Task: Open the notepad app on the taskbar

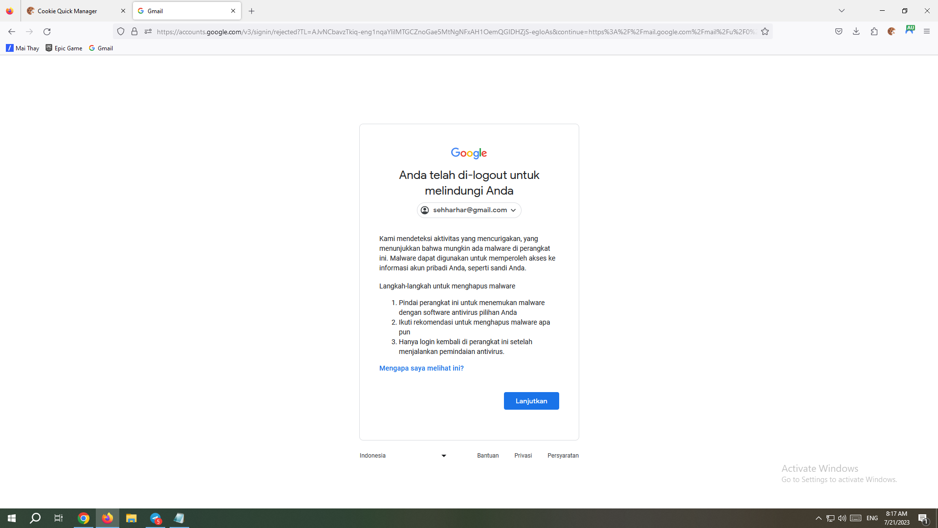Action: (179, 518)
